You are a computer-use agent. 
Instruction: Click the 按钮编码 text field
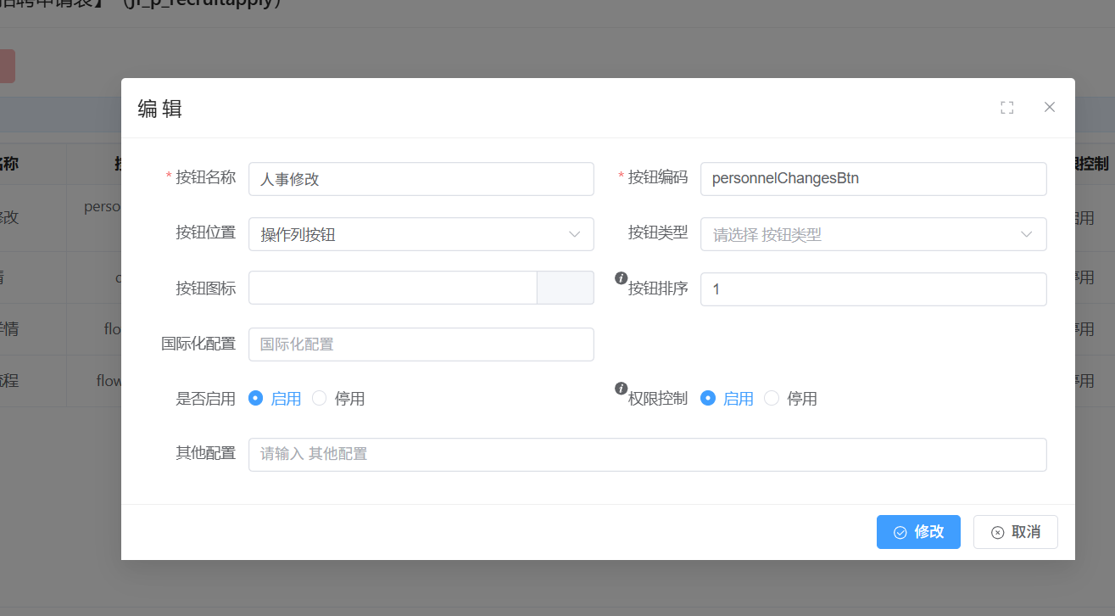click(872, 179)
